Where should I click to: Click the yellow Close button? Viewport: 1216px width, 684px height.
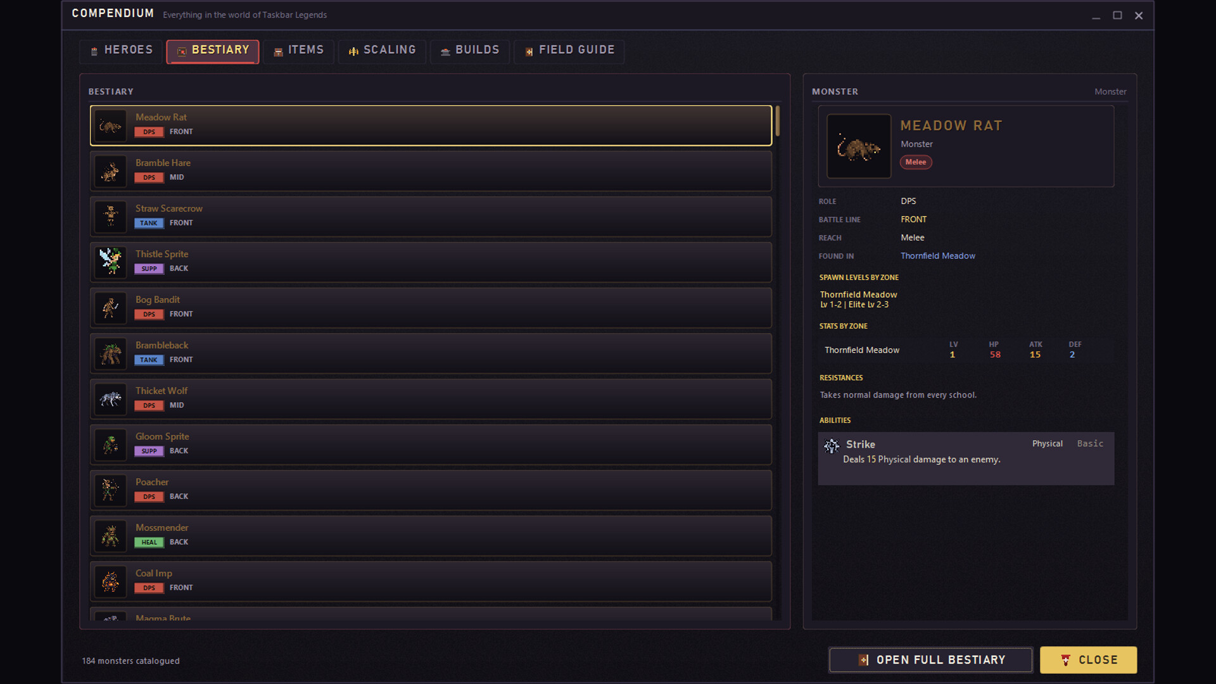point(1089,660)
